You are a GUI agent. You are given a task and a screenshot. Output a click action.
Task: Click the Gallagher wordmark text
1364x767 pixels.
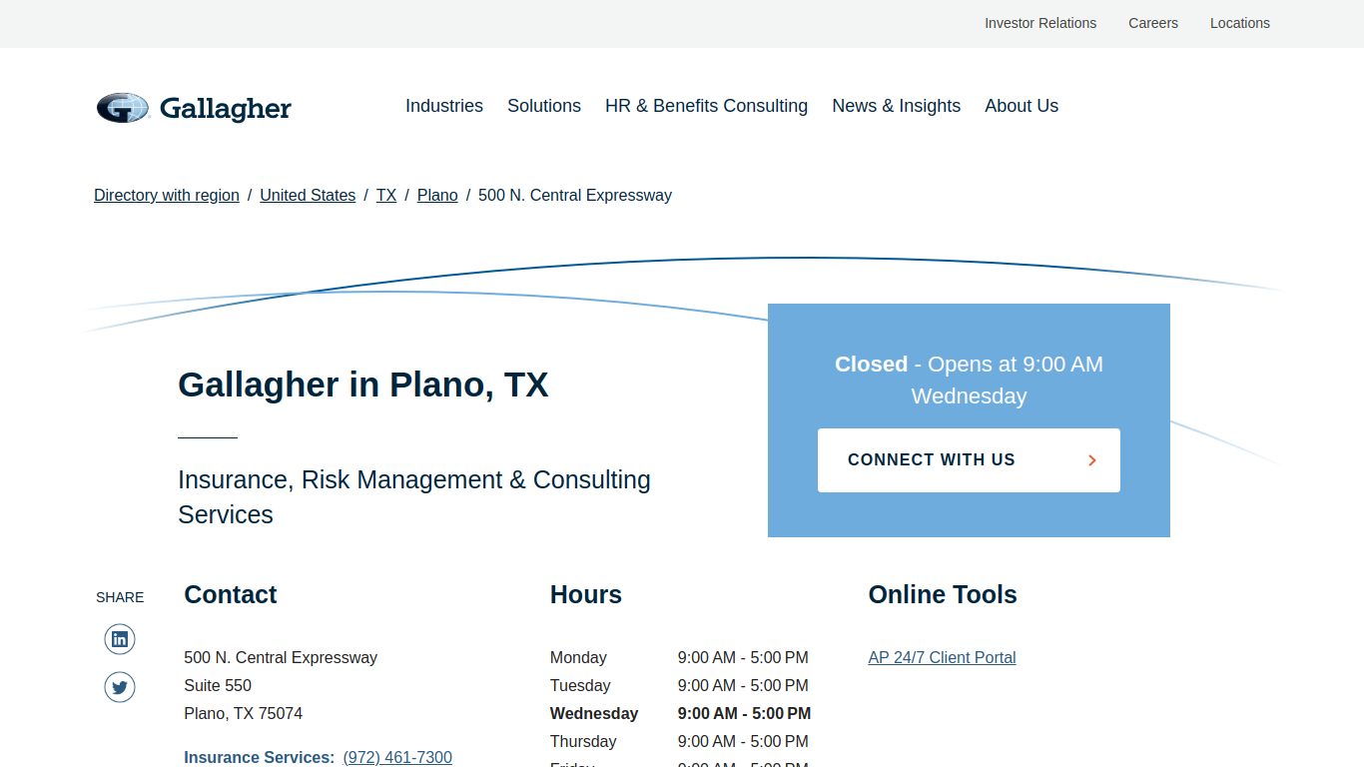pyautogui.click(x=226, y=108)
